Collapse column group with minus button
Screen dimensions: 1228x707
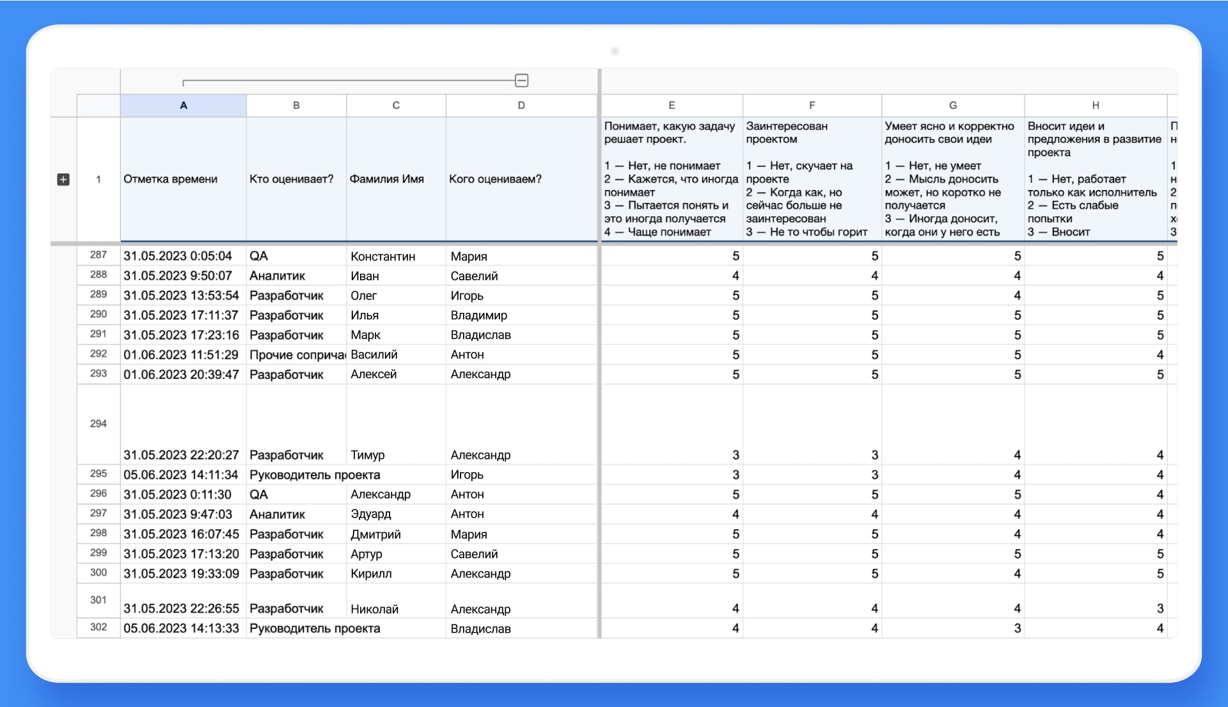point(521,81)
